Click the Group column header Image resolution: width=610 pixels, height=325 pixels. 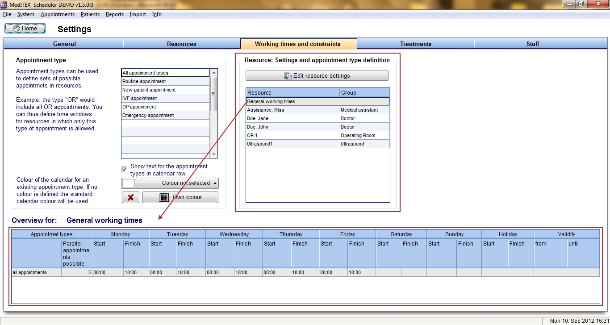[365, 93]
